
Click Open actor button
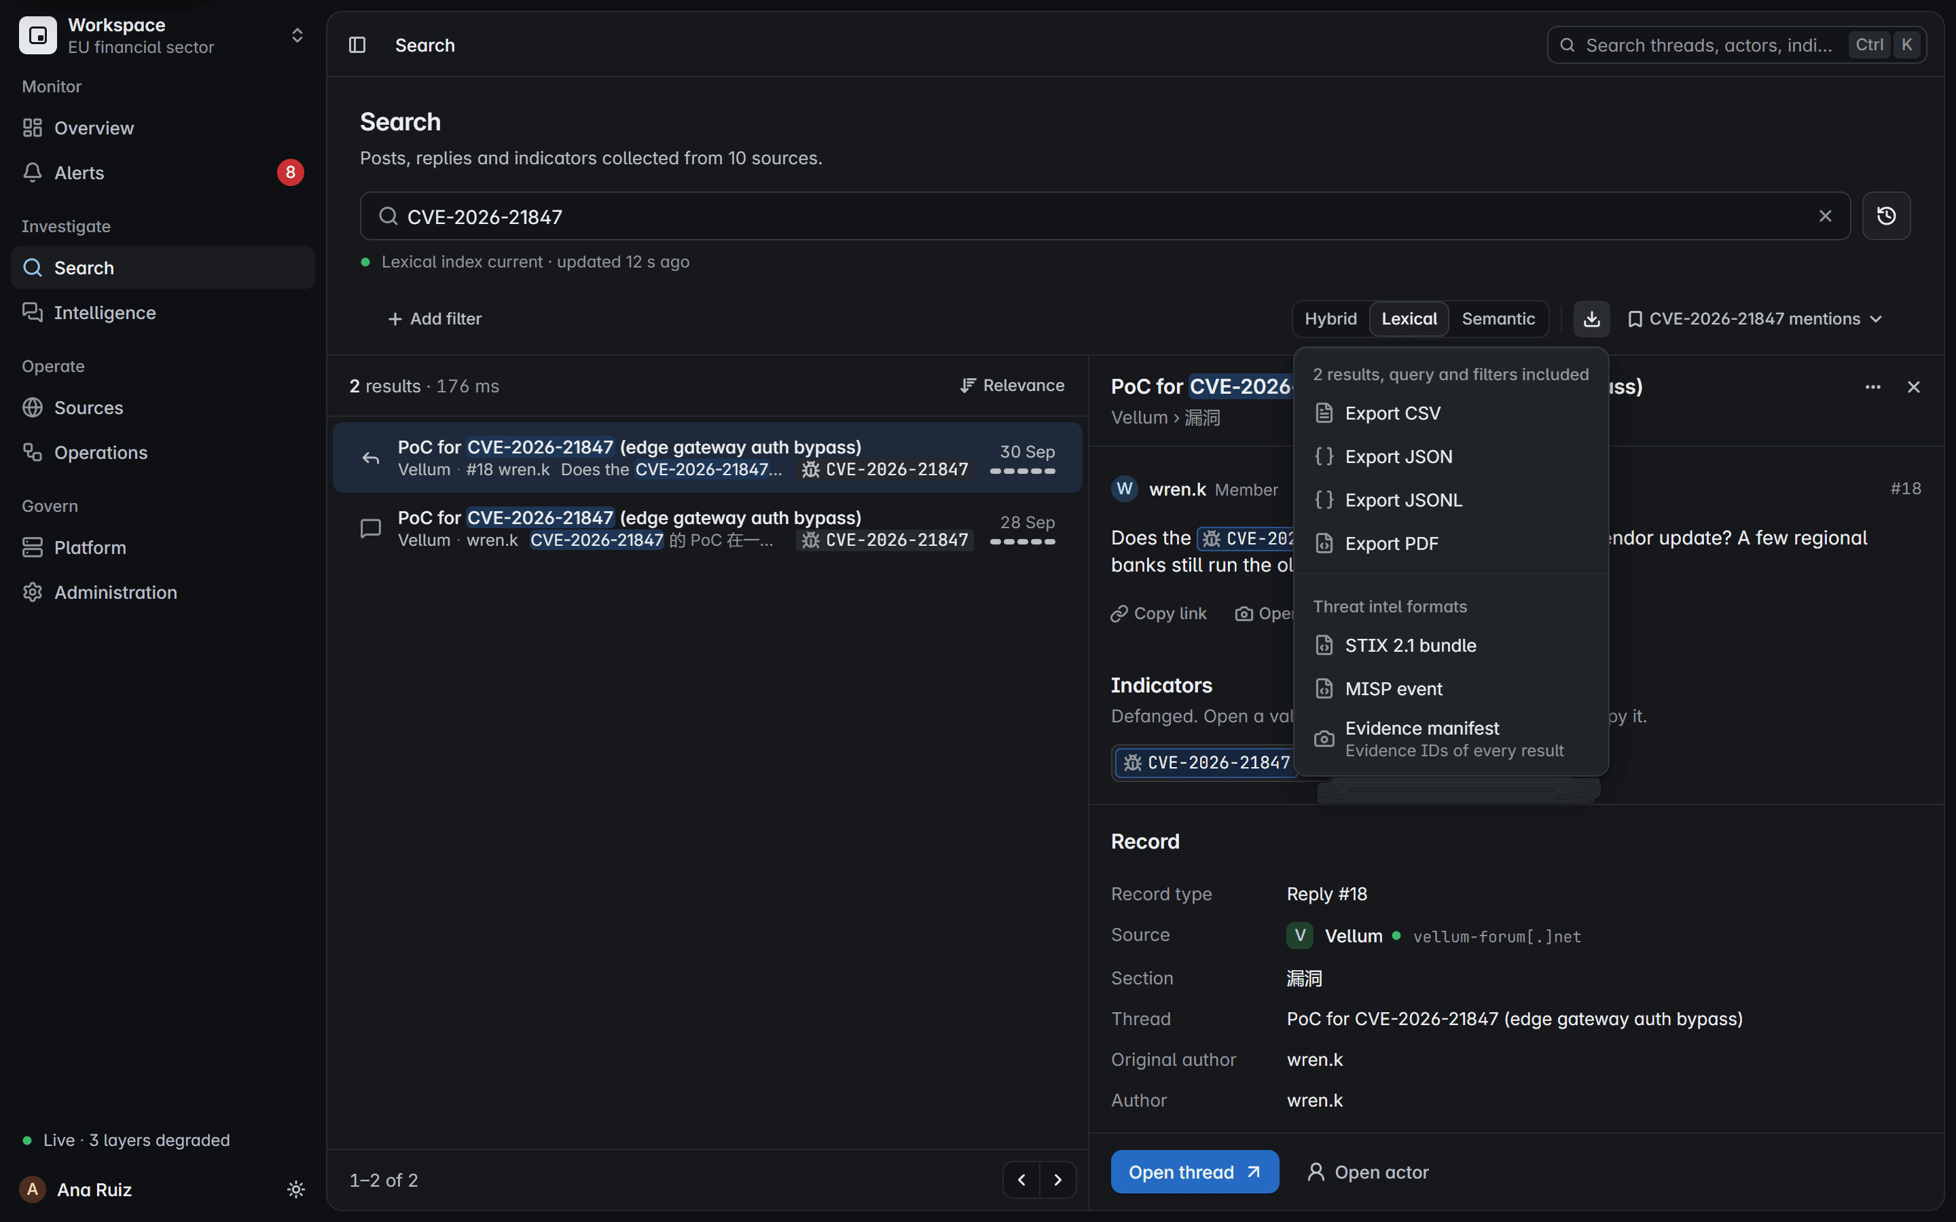point(1368,1172)
